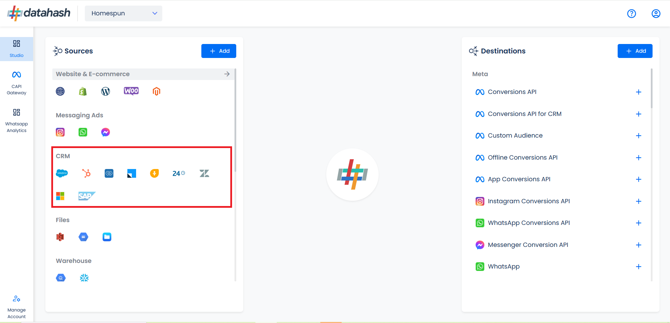Add the WhatsApp destination via plus
The image size is (670, 323).
pos(639,267)
